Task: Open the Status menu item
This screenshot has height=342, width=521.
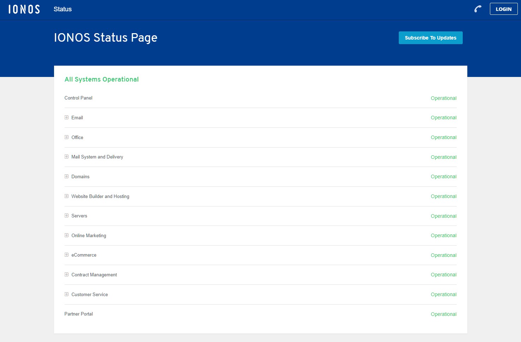Action: [63, 9]
